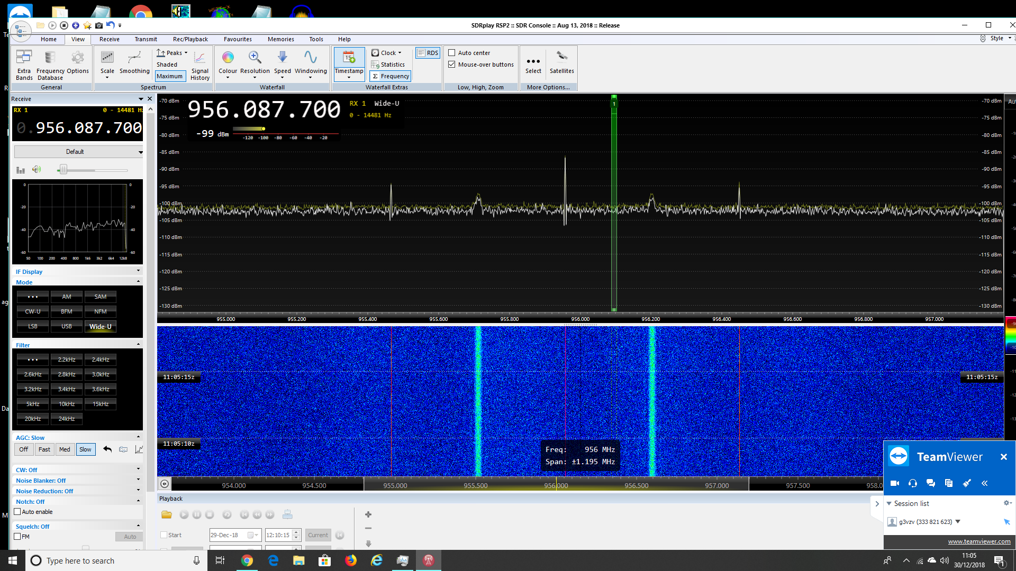This screenshot has height=571, width=1016.
Task: Open Favourites ribbon tab
Action: [x=238, y=39]
